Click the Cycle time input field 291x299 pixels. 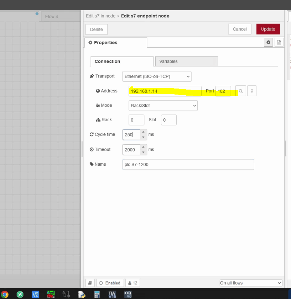(x=132, y=135)
